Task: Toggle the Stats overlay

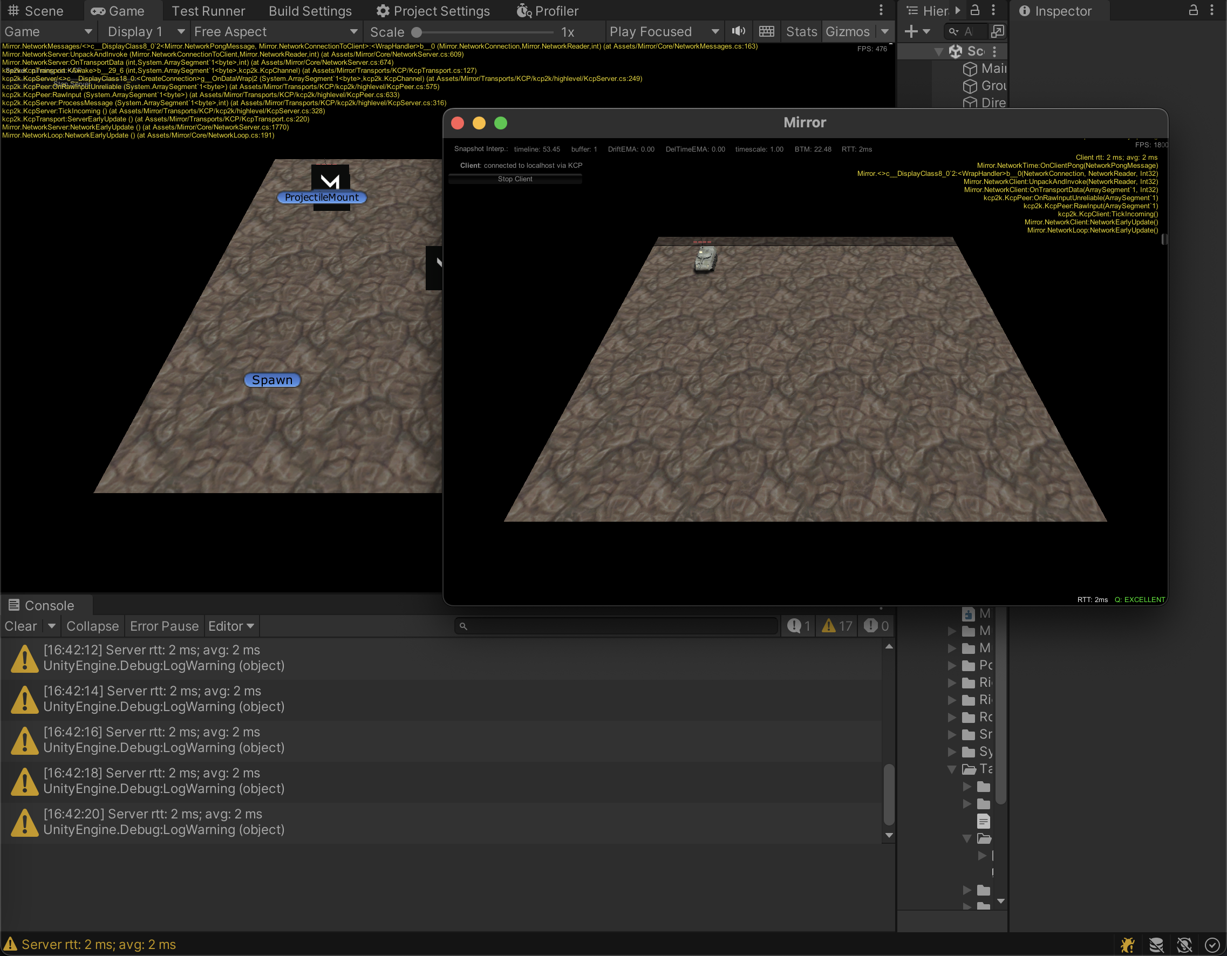Action: [x=801, y=31]
